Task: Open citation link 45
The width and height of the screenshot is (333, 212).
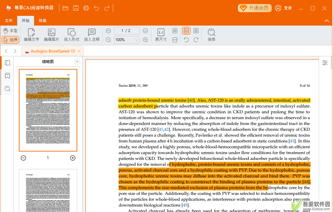Action: coord(185,205)
